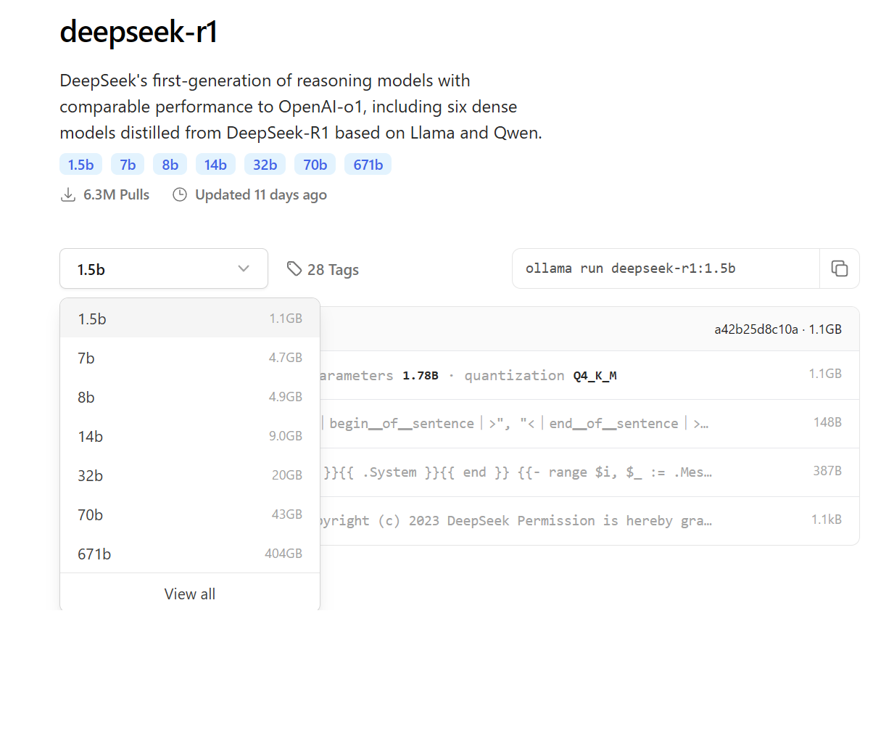Click the 70b blue tag badge
This screenshot has width=886, height=743.
coord(315,165)
